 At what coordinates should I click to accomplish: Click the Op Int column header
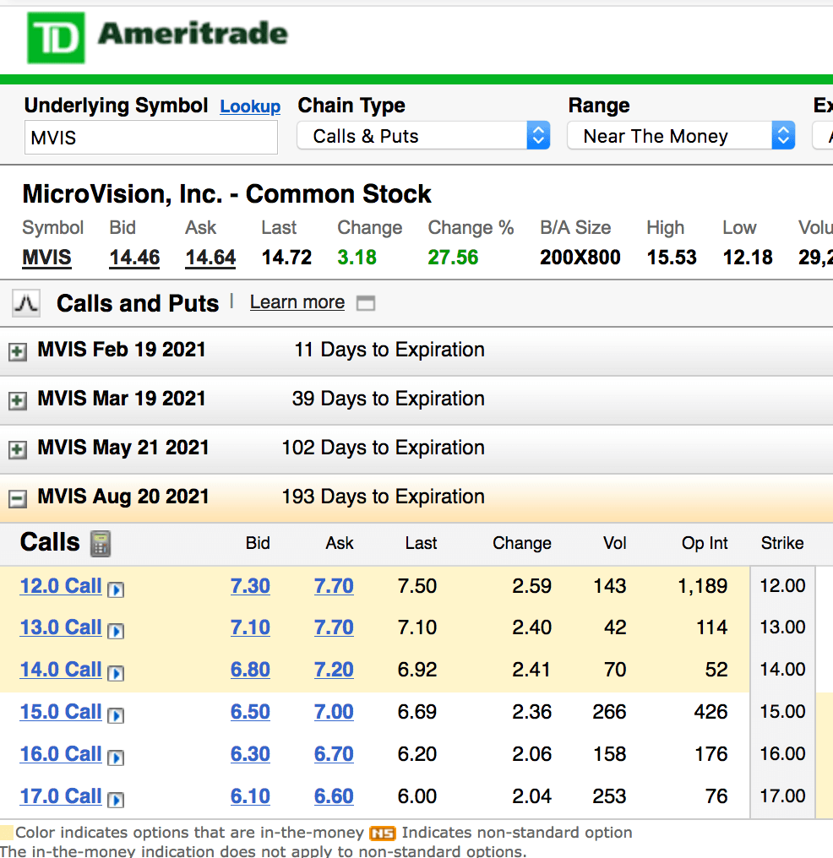point(705,543)
